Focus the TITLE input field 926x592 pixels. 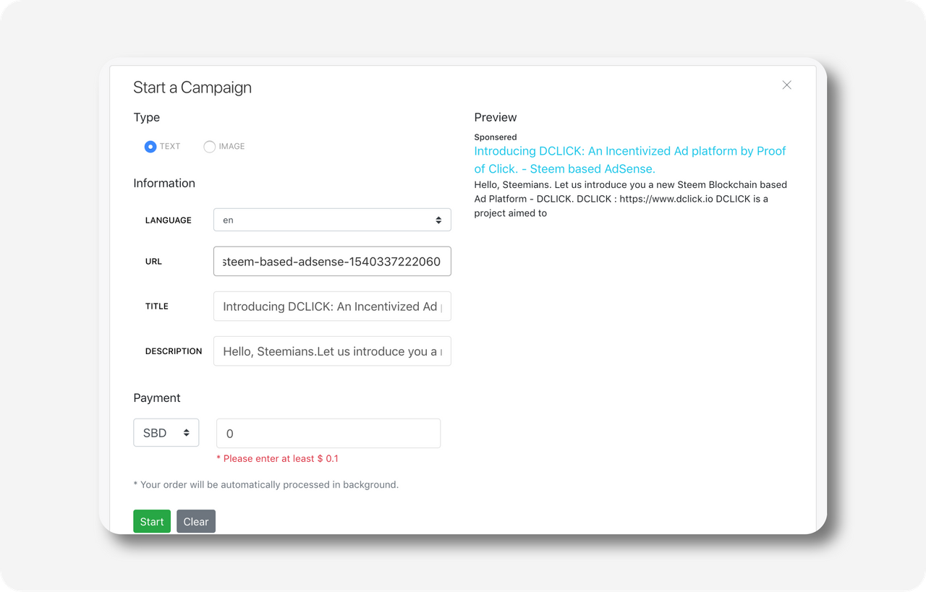click(x=332, y=306)
